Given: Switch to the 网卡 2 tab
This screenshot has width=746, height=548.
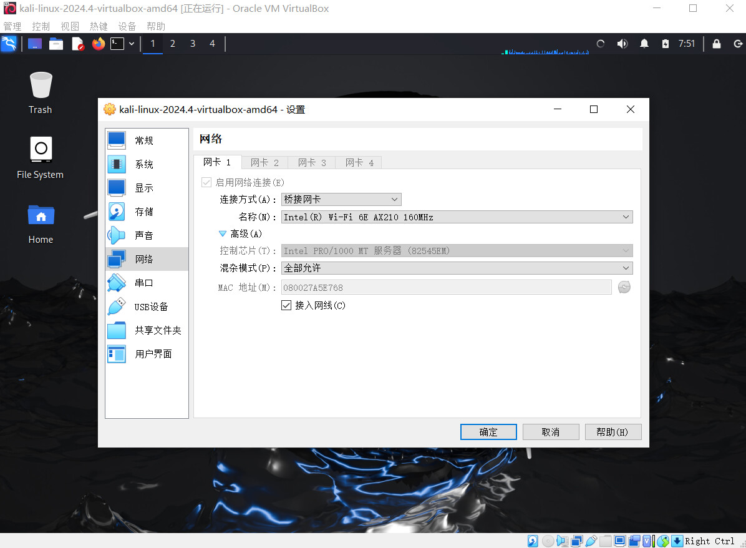Looking at the screenshot, I should 264,163.
